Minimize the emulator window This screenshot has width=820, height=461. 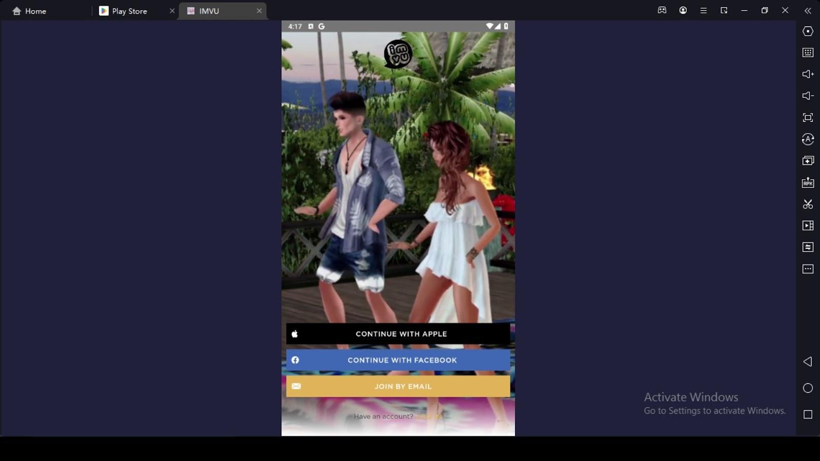[744, 10]
